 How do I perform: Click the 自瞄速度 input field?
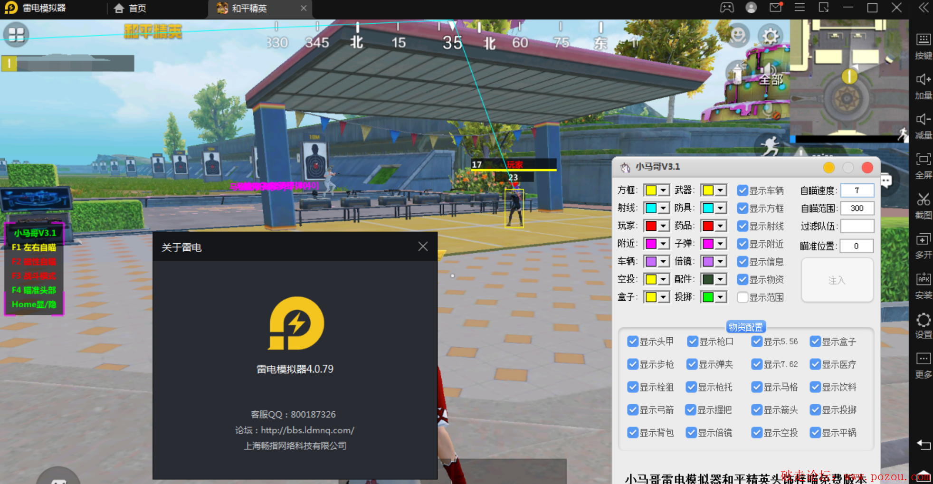tap(857, 190)
